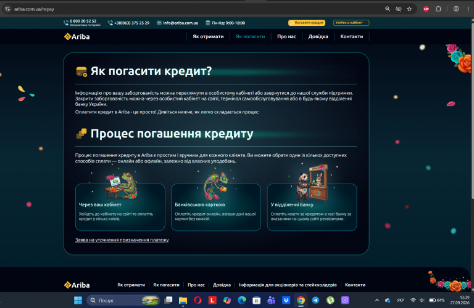The width and height of the screenshot is (474, 308).
Task: Select Як погасити in the top navigation
Action: 251,36
